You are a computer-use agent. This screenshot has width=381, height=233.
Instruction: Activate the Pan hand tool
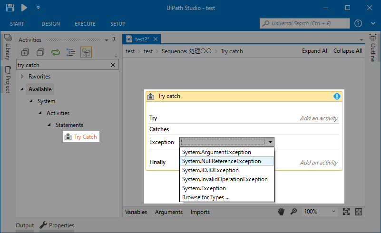coord(281,212)
